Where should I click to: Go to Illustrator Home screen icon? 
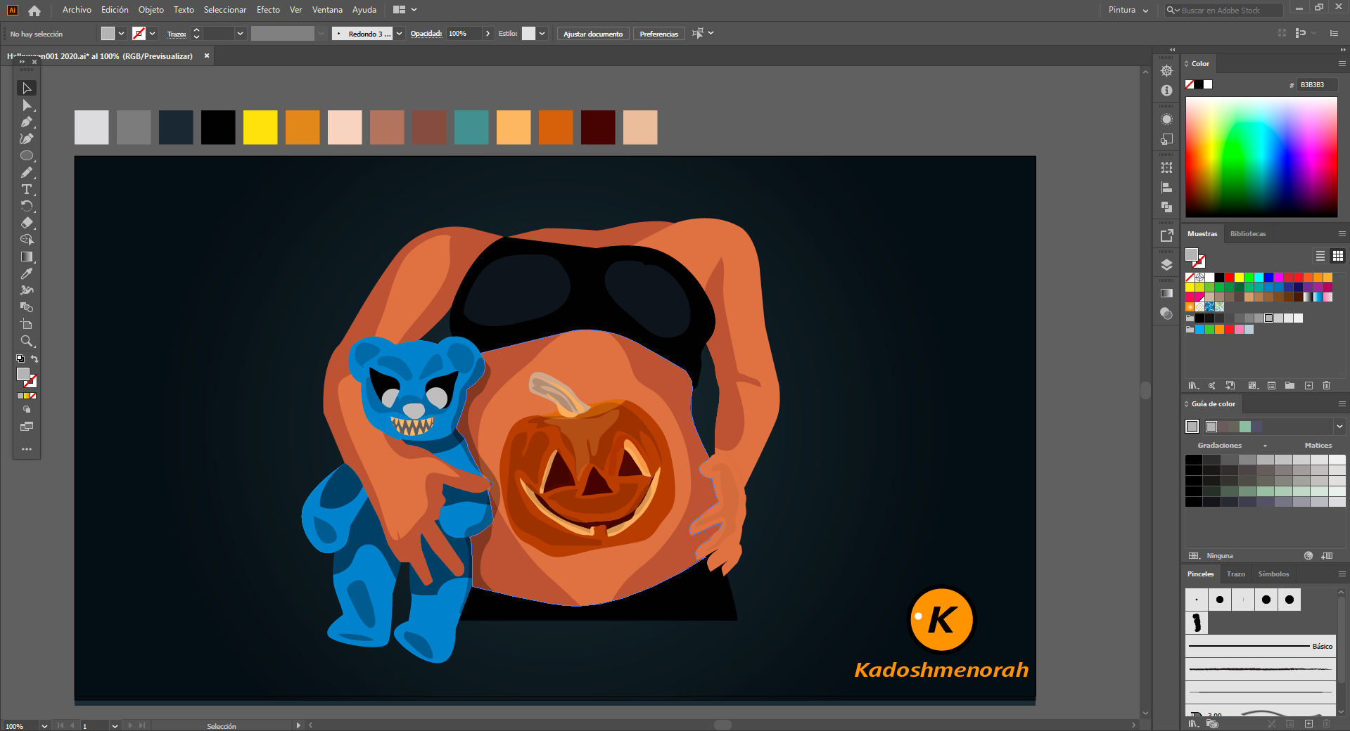[x=34, y=11]
